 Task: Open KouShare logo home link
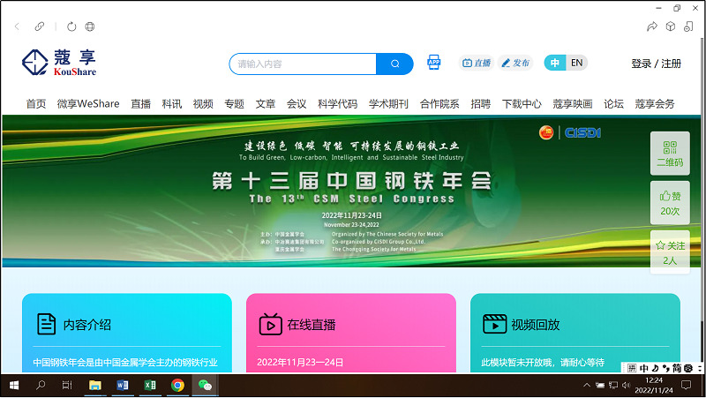pos(59,63)
